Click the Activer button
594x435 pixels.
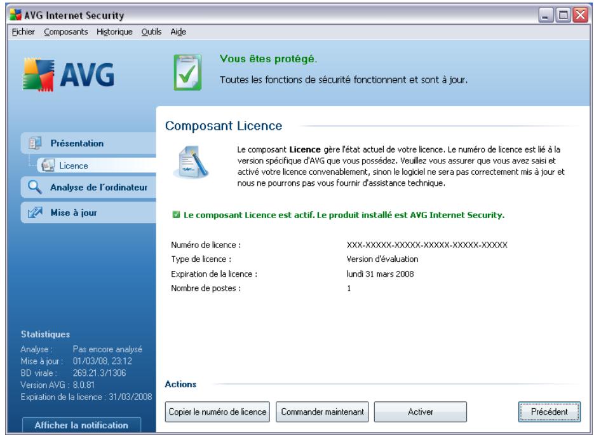pyautogui.click(x=421, y=412)
